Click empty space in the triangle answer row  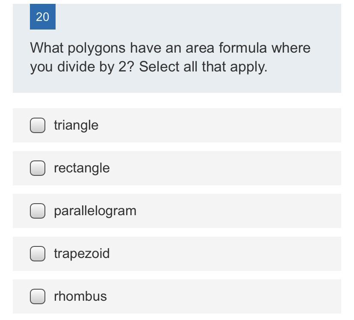pyautogui.click(x=236, y=125)
